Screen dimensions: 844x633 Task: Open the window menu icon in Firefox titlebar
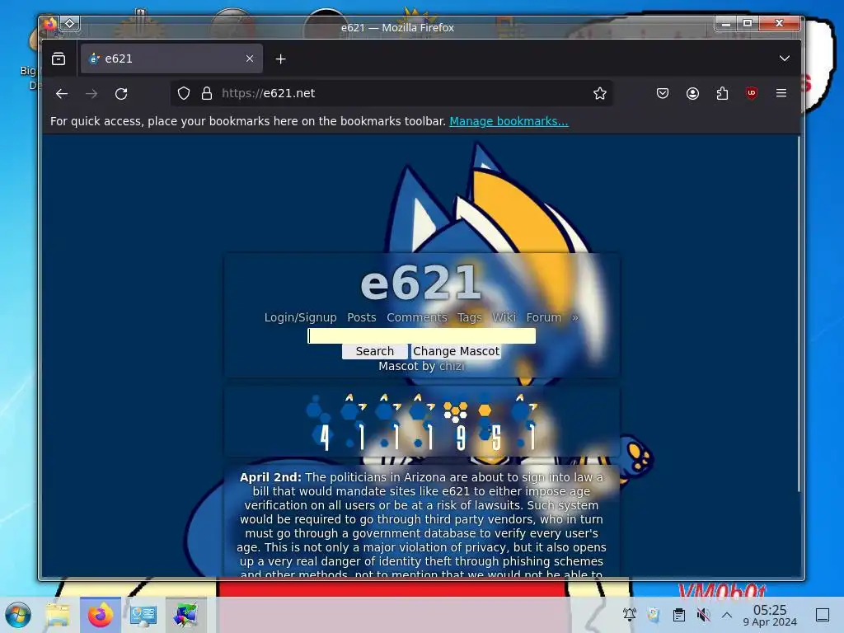49,24
